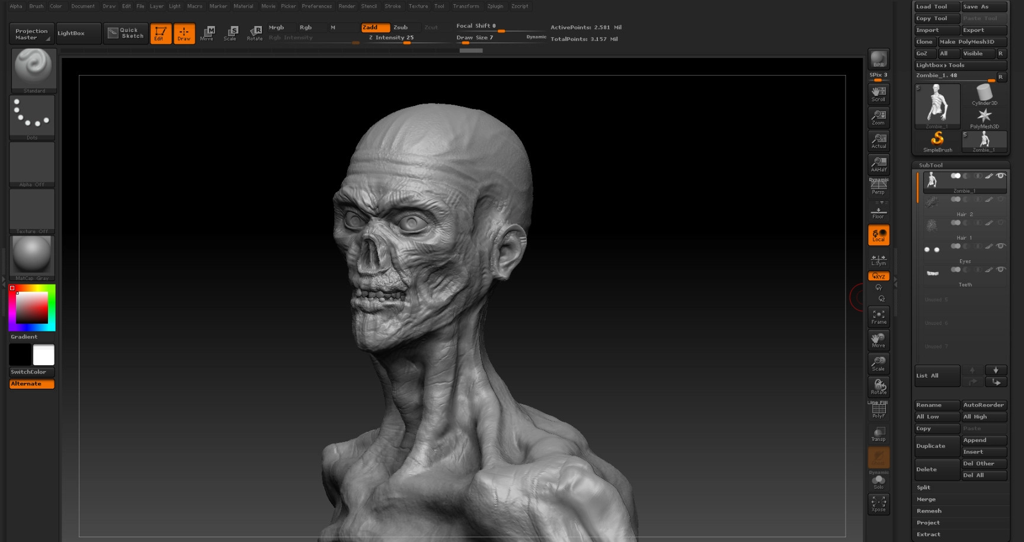
Task: Click the AAHalf zoom icon
Action: pyautogui.click(x=879, y=164)
